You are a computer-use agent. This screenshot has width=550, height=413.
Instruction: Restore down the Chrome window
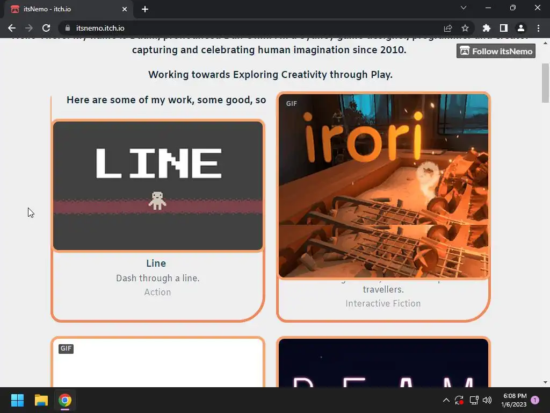click(x=513, y=8)
